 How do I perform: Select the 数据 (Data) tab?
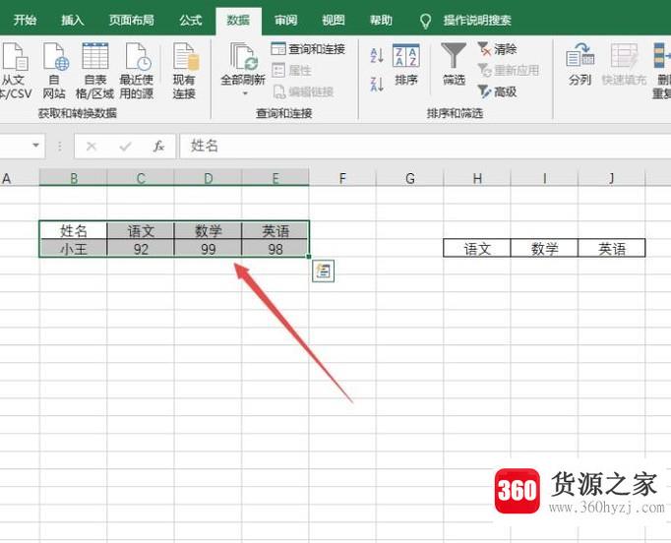(x=238, y=20)
